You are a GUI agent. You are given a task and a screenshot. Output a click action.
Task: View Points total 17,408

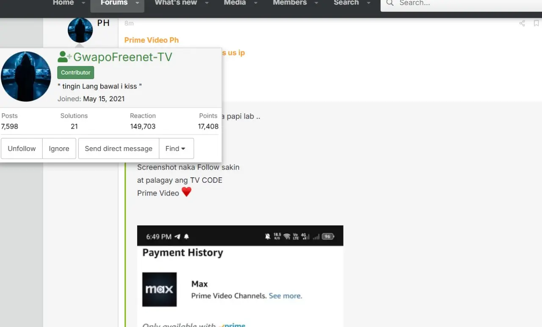(208, 126)
